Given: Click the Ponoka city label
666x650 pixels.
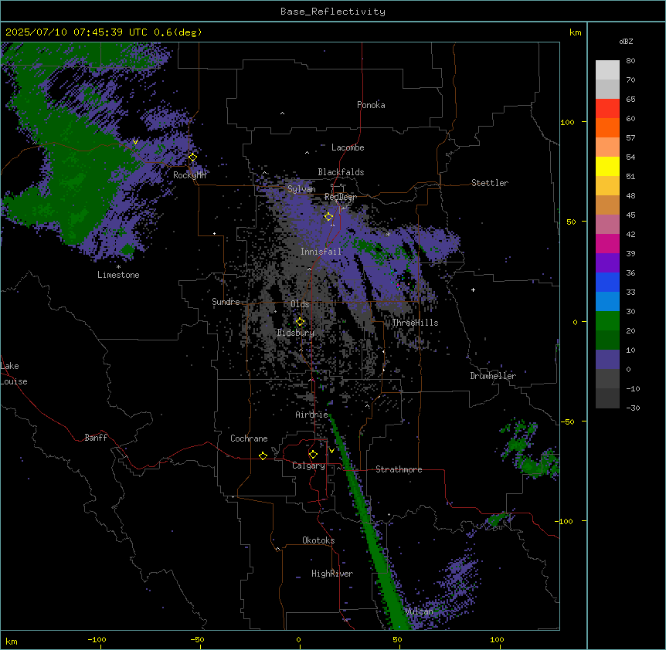Looking at the screenshot, I should coord(371,105).
